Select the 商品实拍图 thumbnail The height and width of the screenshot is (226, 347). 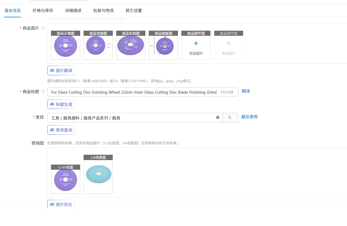tap(131, 45)
